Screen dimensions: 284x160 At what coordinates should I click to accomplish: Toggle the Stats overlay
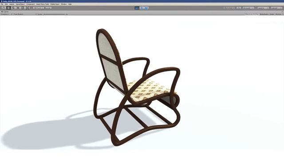coord(272,14)
